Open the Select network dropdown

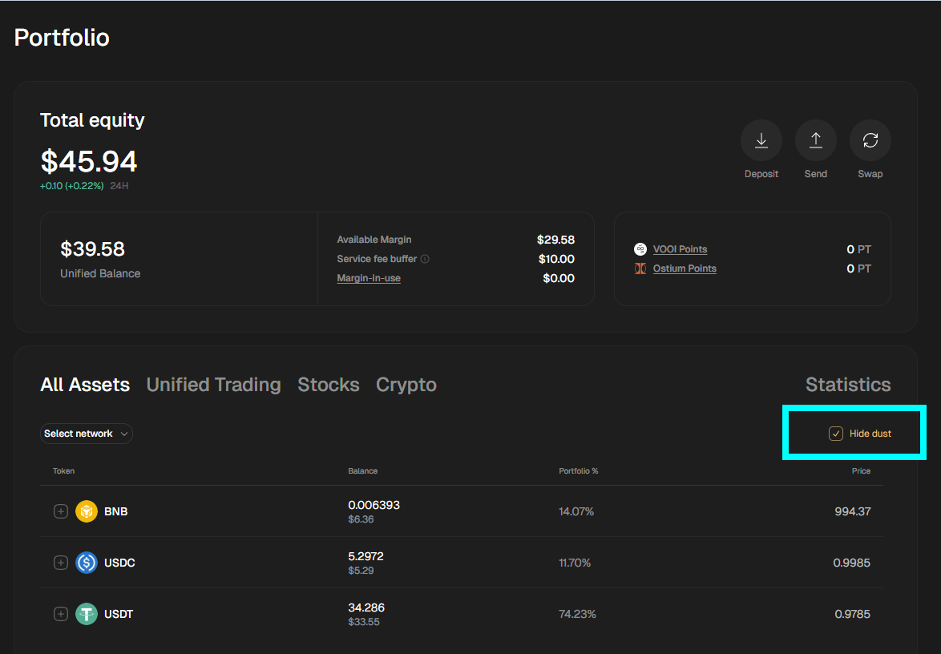pyautogui.click(x=87, y=434)
